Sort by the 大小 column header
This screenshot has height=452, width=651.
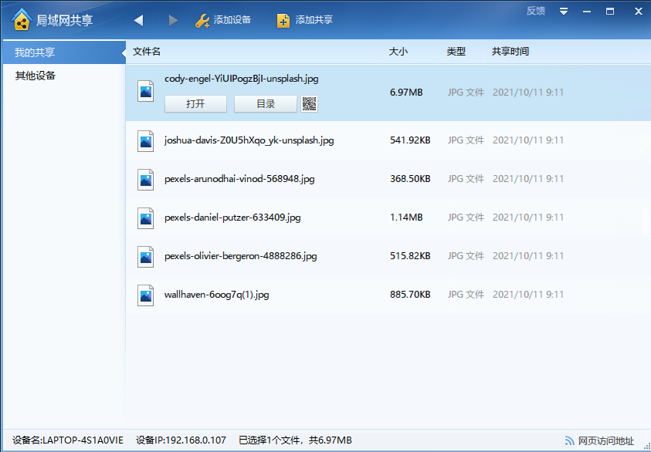click(x=398, y=52)
